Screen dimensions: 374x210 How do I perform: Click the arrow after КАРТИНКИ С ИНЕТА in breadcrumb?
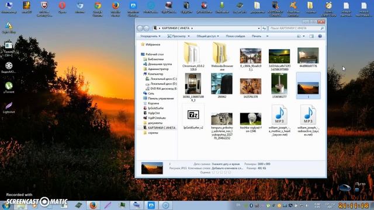(x=192, y=29)
